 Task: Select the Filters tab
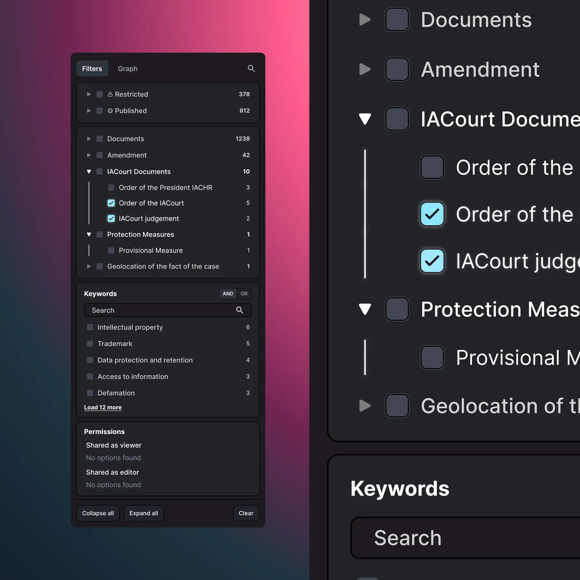click(x=92, y=68)
